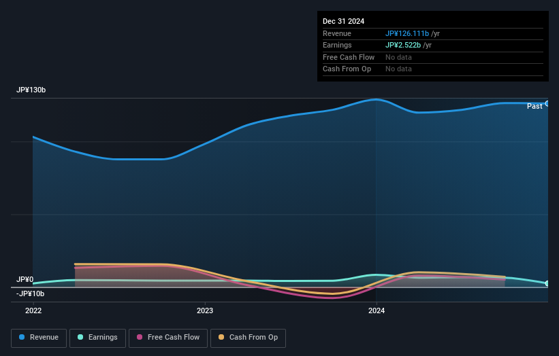Click the Earnings tooltip row label
Viewport: 559px width, 356px height.
[337, 45]
